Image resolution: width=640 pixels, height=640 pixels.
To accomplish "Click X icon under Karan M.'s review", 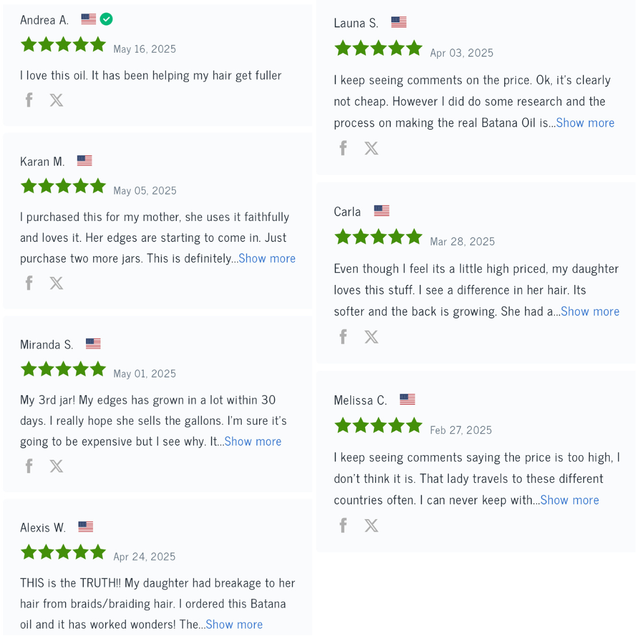I will coord(56,283).
